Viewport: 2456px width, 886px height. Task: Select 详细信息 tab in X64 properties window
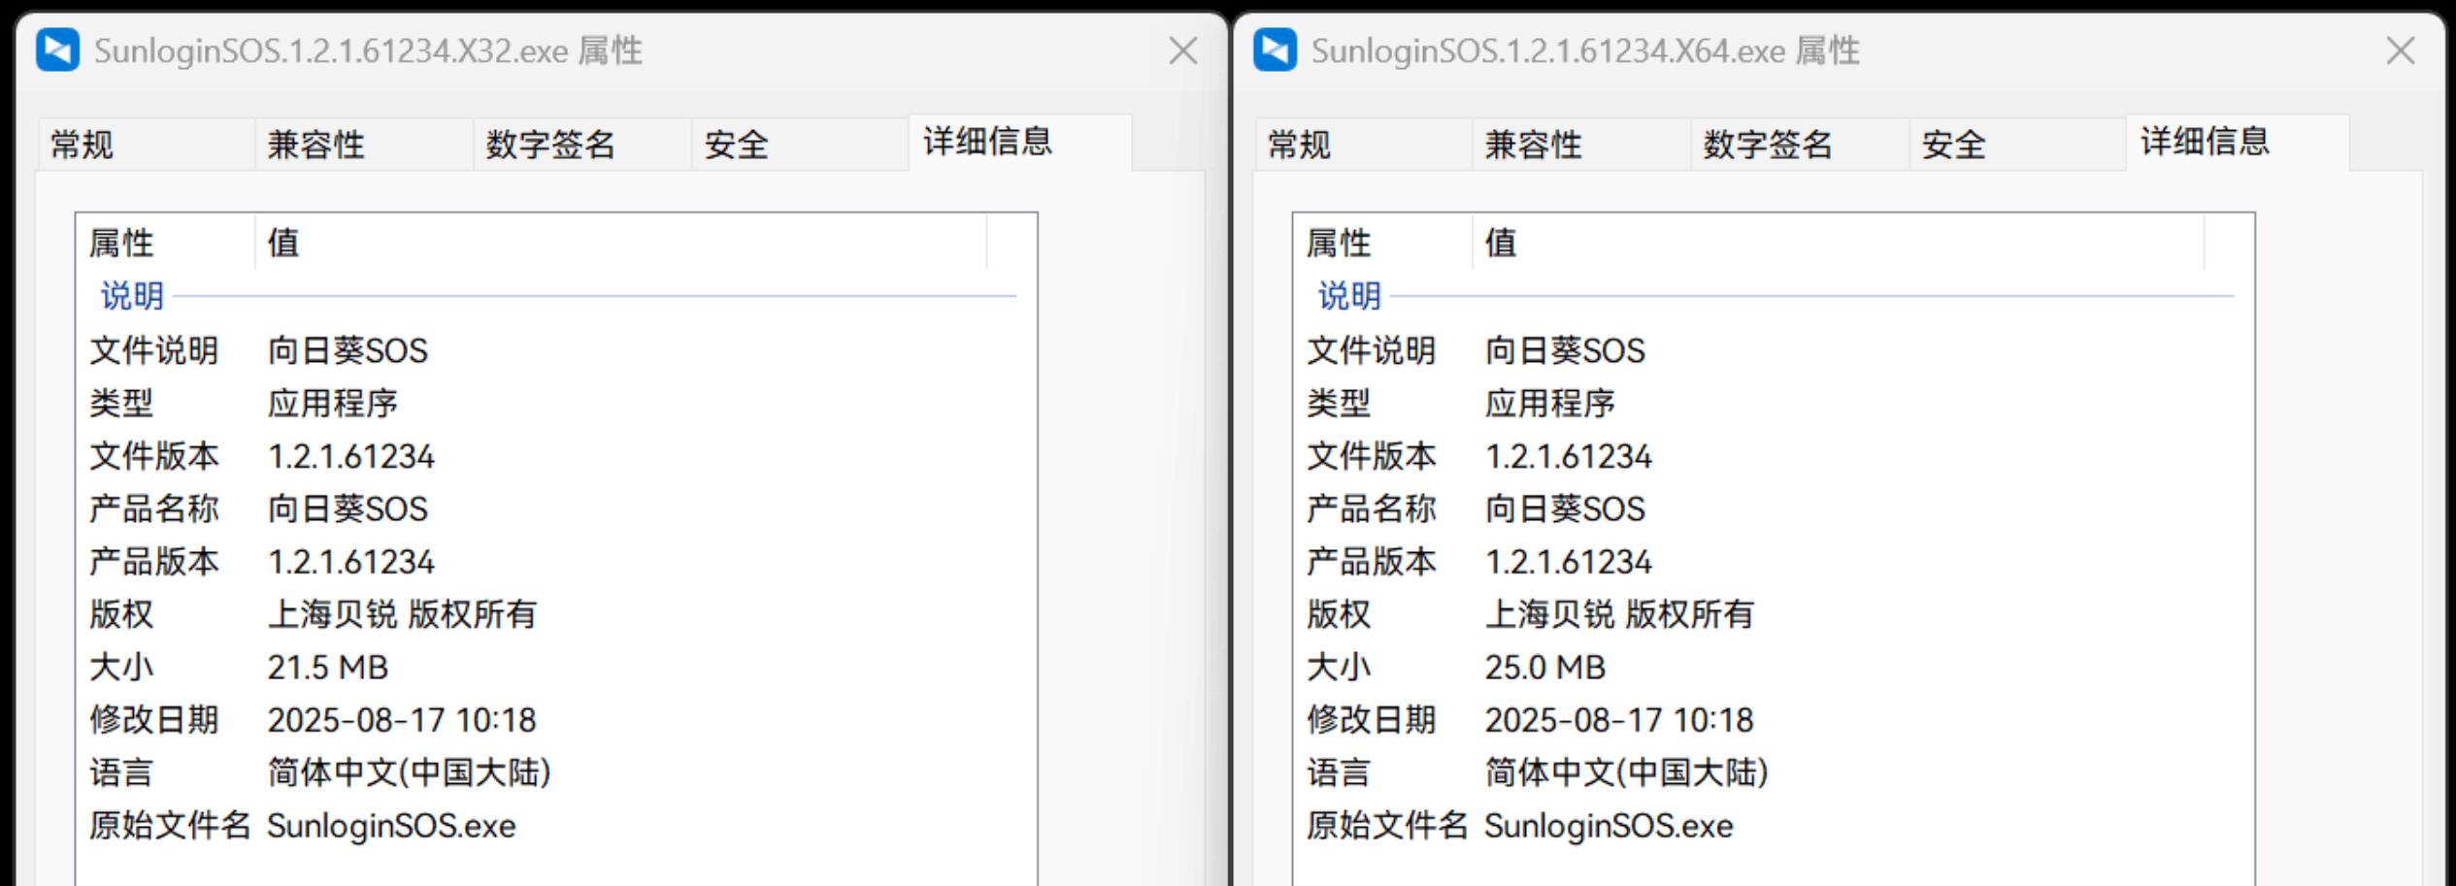(x=2238, y=143)
